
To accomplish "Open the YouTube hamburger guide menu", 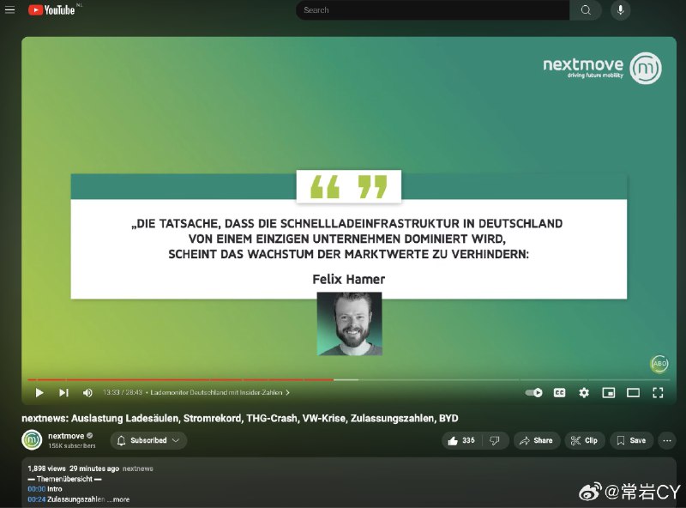I will pos(9,9).
